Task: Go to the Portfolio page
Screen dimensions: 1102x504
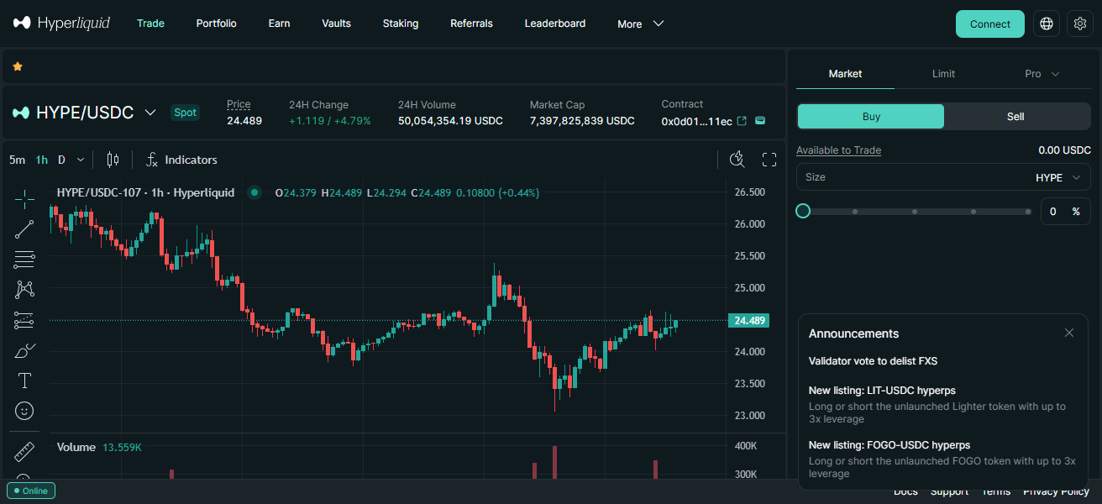Action: click(216, 24)
